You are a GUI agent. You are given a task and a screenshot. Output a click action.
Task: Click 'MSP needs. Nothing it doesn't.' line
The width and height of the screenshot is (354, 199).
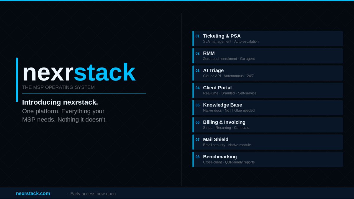click(64, 120)
